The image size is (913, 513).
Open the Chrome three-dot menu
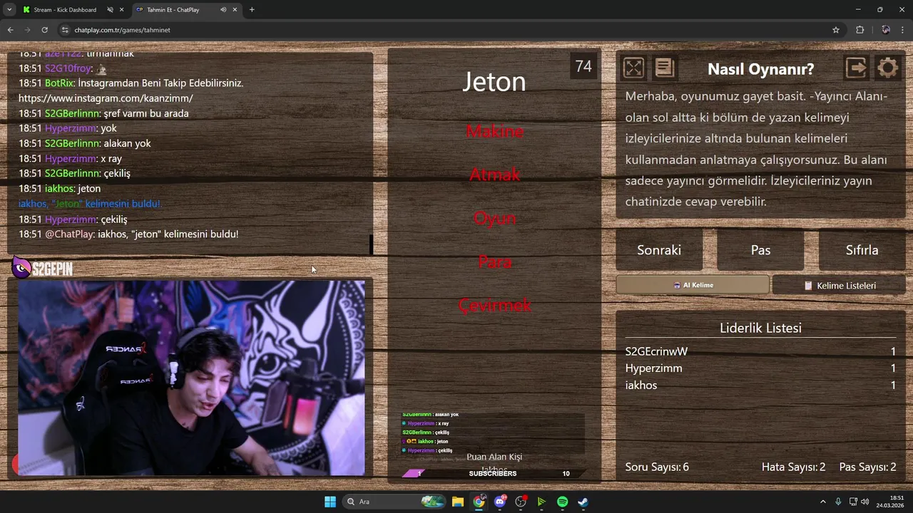coord(902,30)
